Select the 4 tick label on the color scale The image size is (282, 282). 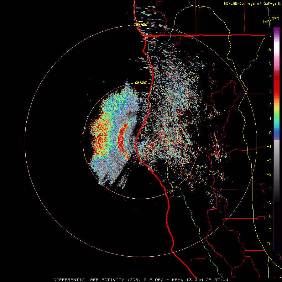(270, 77)
